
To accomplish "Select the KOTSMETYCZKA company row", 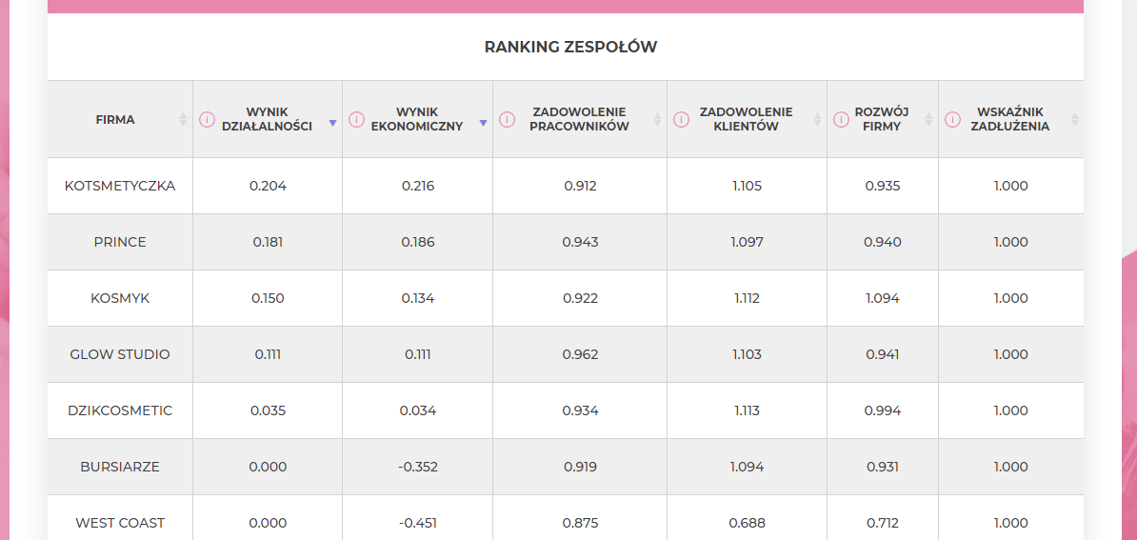I will (566, 186).
